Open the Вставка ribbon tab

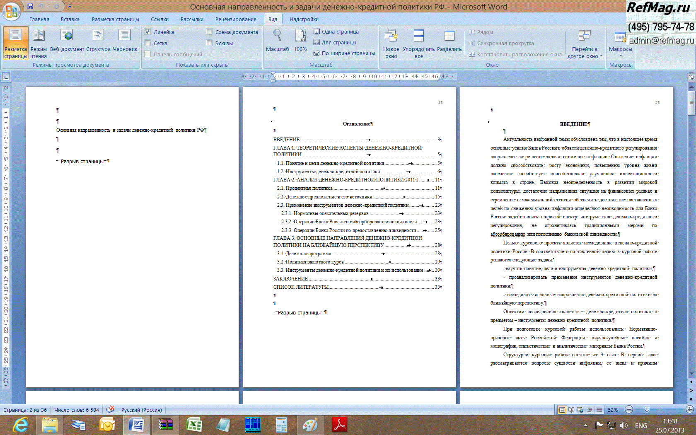click(70, 19)
